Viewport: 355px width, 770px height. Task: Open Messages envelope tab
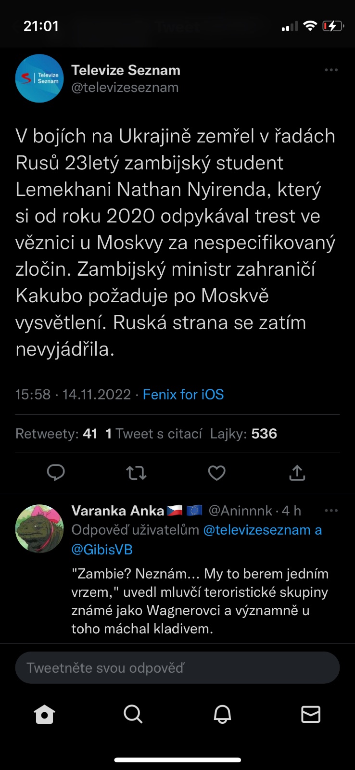coord(311,715)
